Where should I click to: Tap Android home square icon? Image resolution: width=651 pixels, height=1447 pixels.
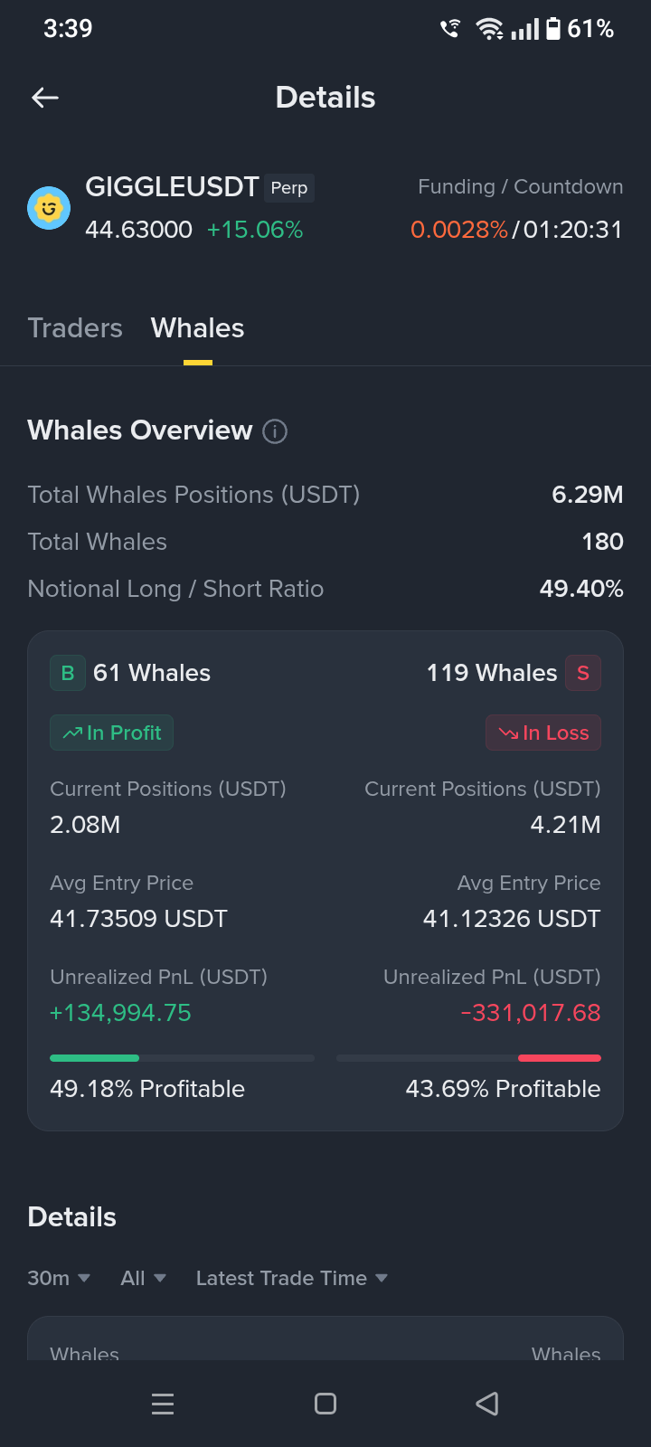325,1404
